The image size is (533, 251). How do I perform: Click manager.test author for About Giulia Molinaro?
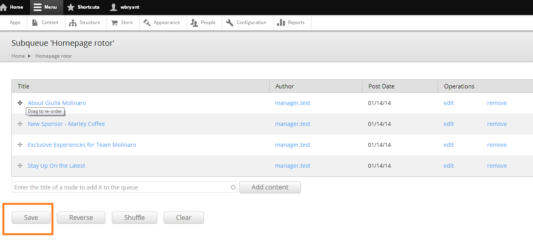point(292,103)
